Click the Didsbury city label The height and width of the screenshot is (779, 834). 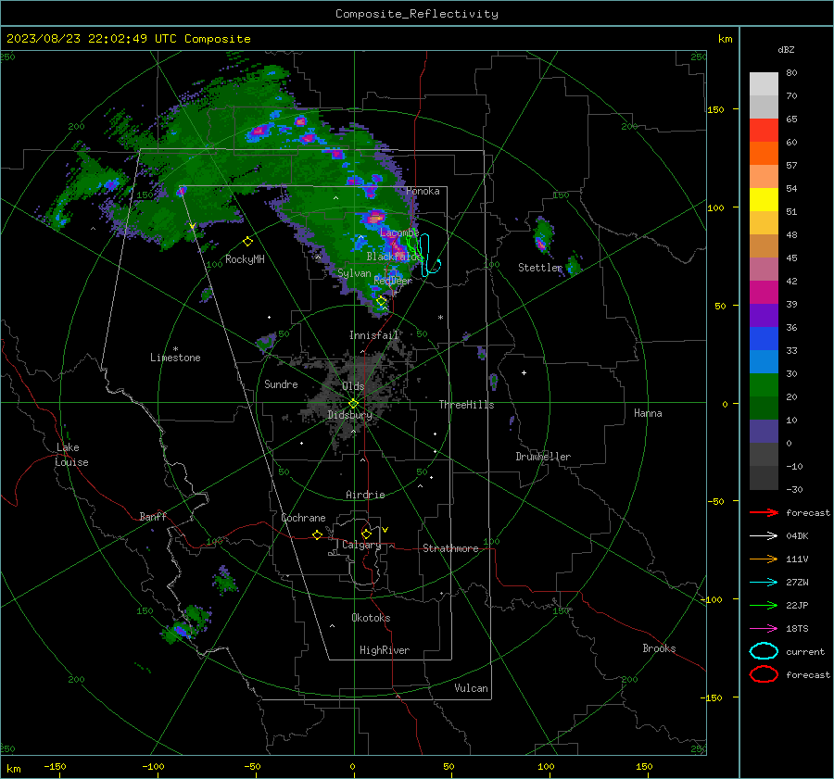[350, 415]
